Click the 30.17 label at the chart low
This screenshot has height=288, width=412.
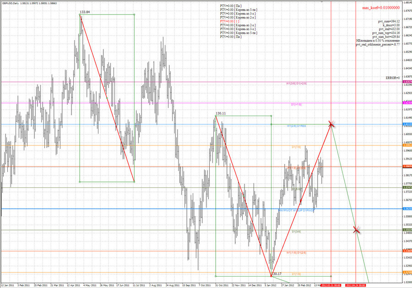276,273
